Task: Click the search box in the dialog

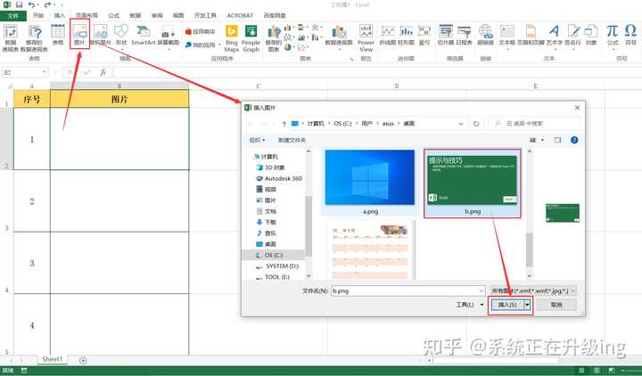Action: pyautogui.click(x=535, y=124)
